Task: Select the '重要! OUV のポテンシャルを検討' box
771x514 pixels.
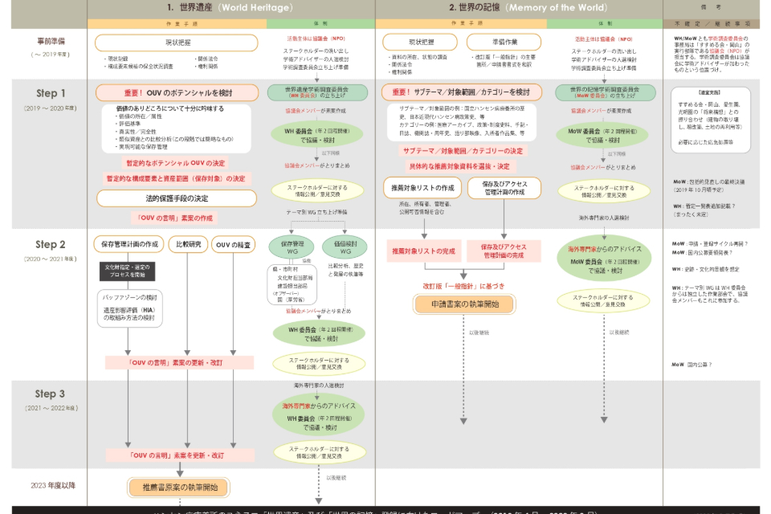Action: [x=177, y=92]
